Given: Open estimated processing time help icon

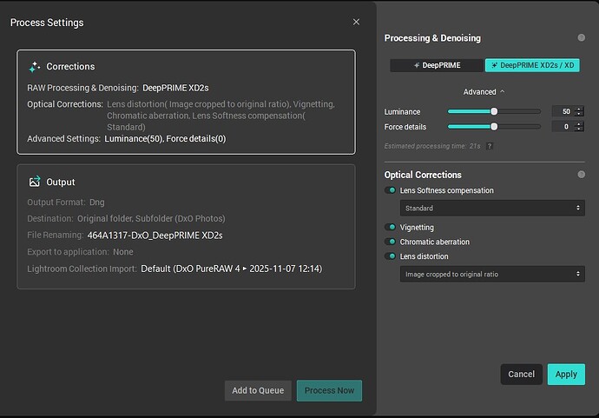Looking at the screenshot, I should (x=490, y=146).
